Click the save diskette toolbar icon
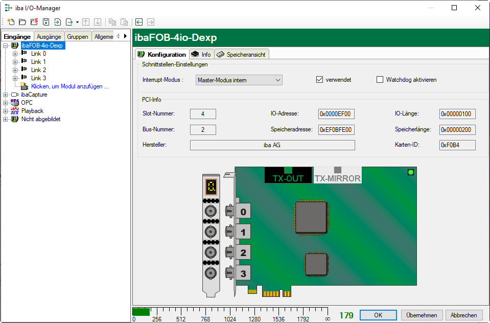 pyautogui.click(x=45, y=22)
